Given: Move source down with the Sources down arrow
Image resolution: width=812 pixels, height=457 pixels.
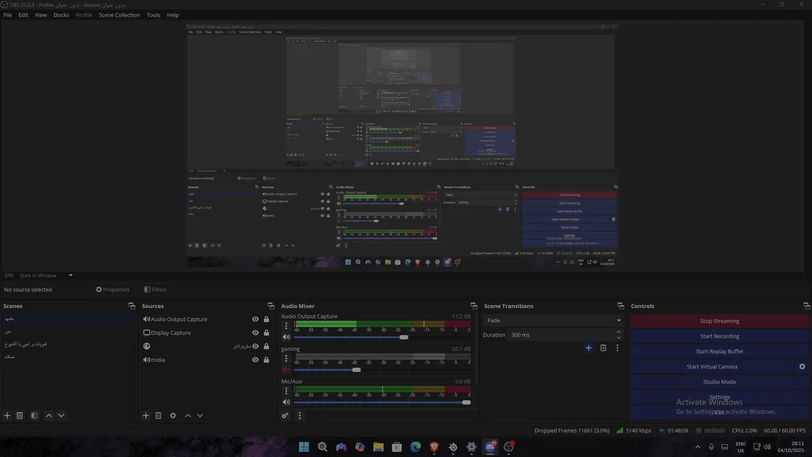Looking at the screenshot, I should (200, 416).
